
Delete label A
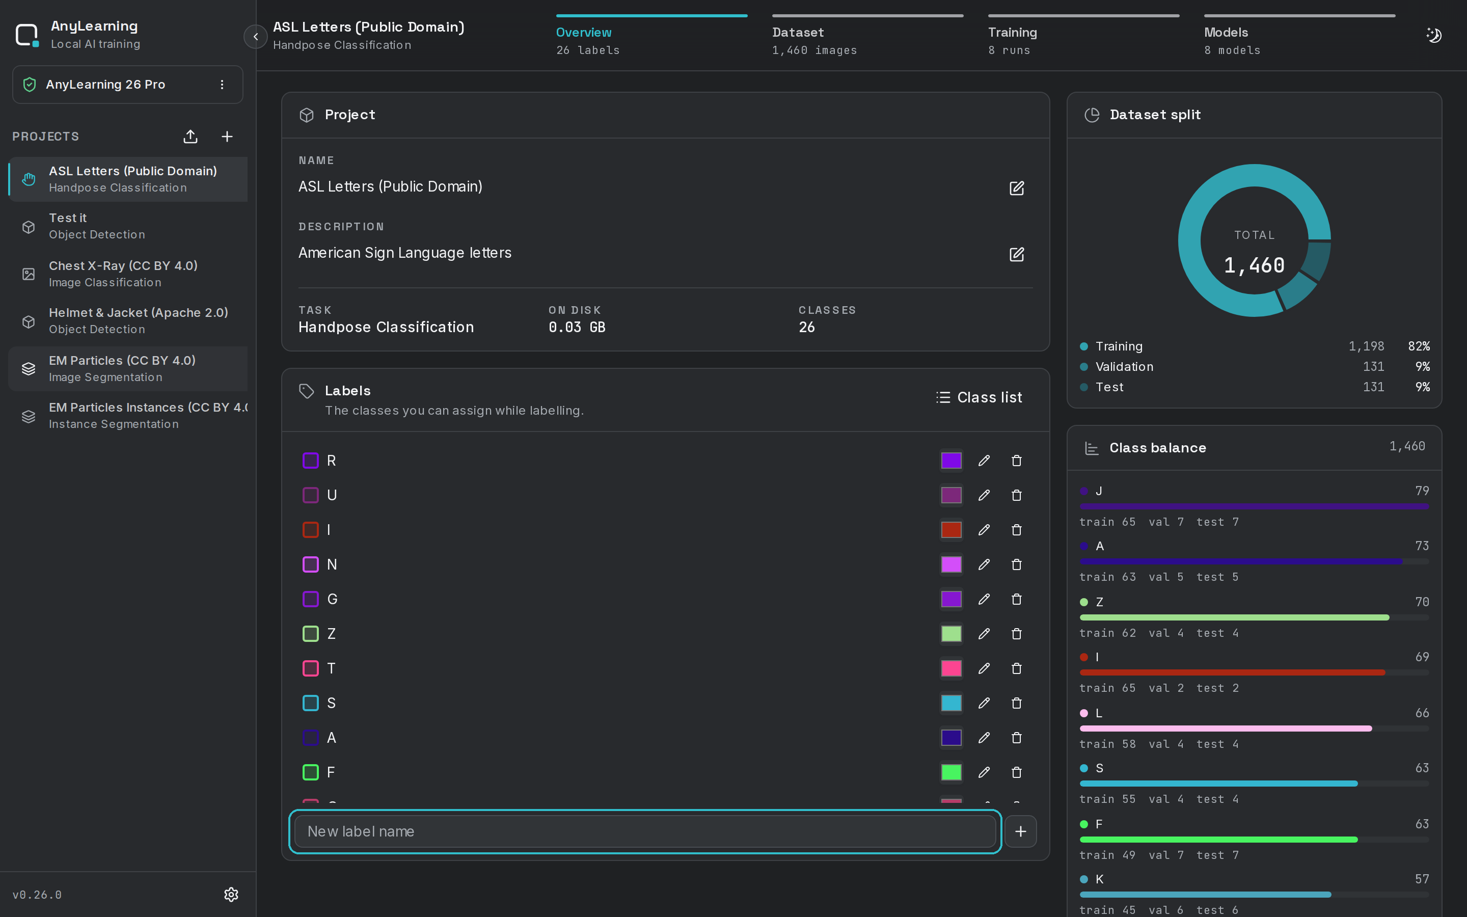coord(1017,738)
